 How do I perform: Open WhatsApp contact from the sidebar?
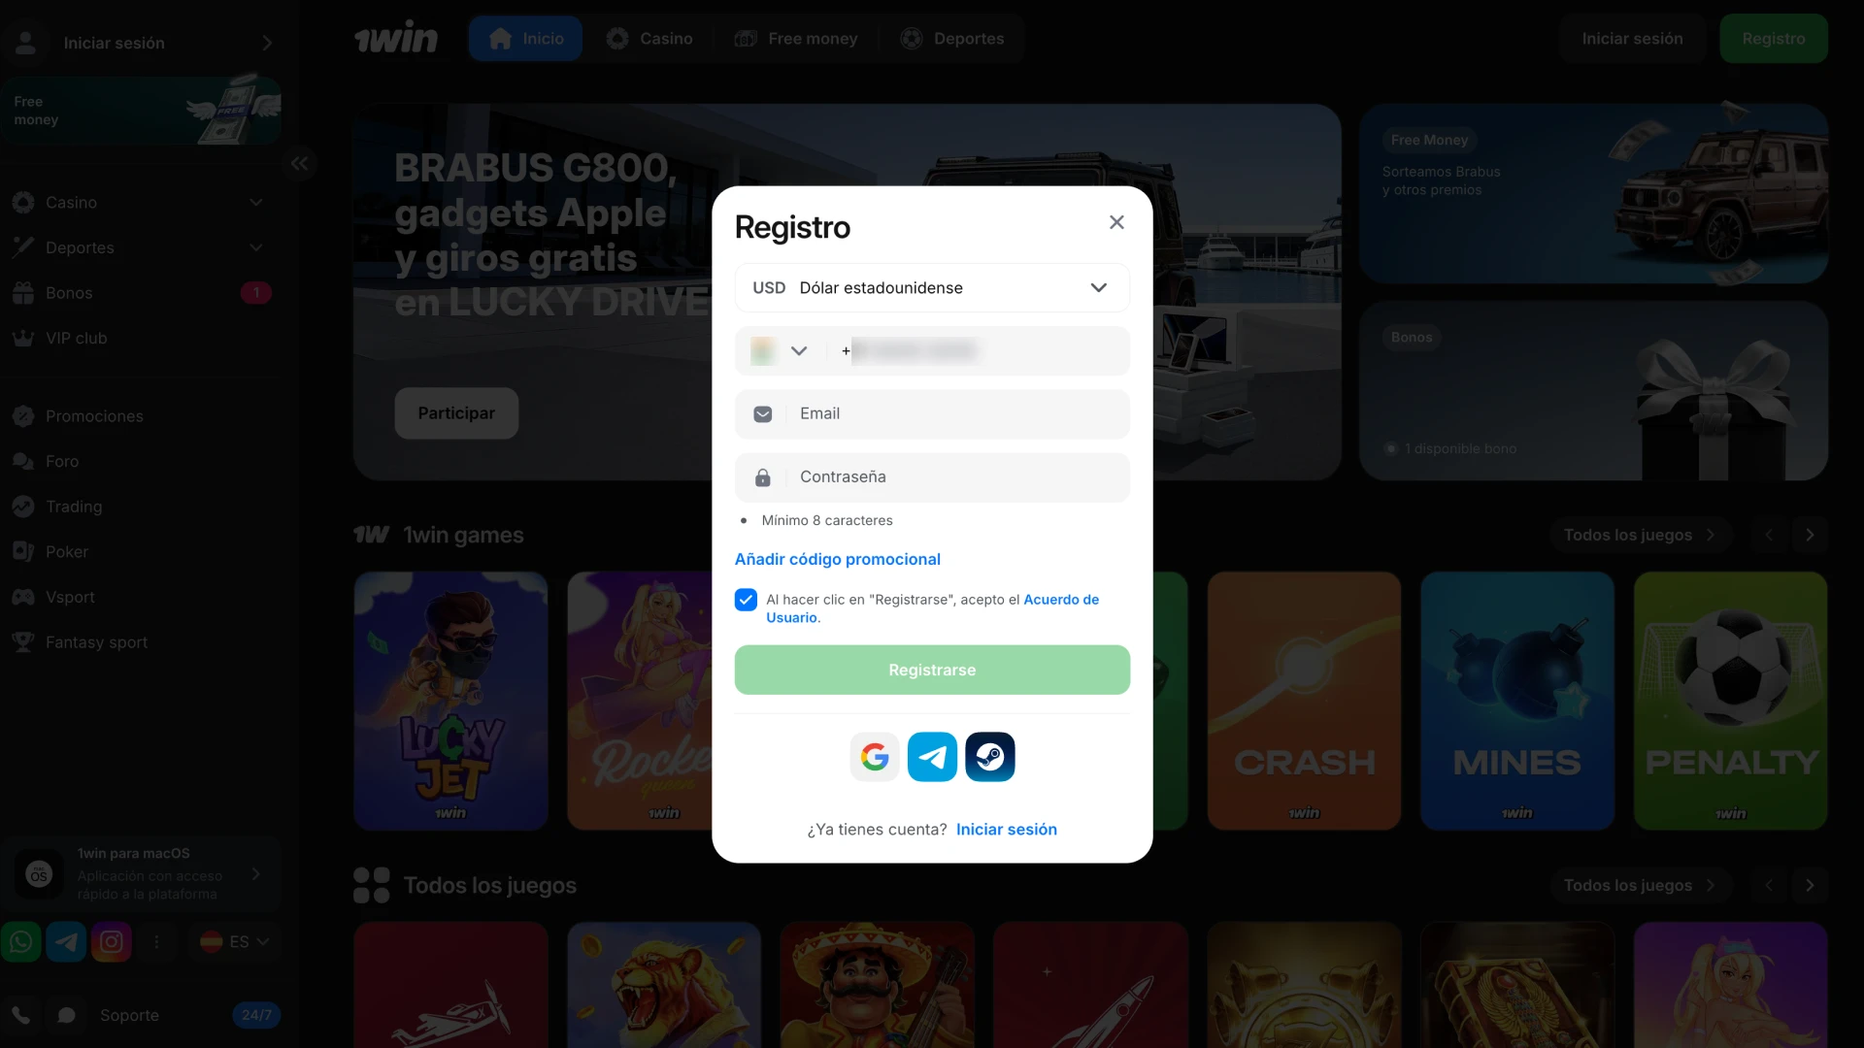click(20, 941)
